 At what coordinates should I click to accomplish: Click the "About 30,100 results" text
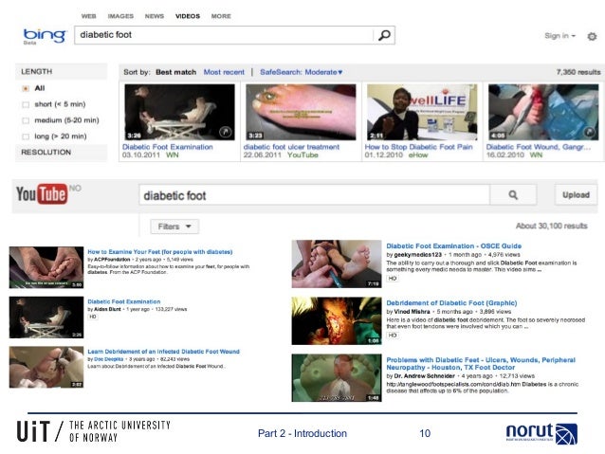551,226
